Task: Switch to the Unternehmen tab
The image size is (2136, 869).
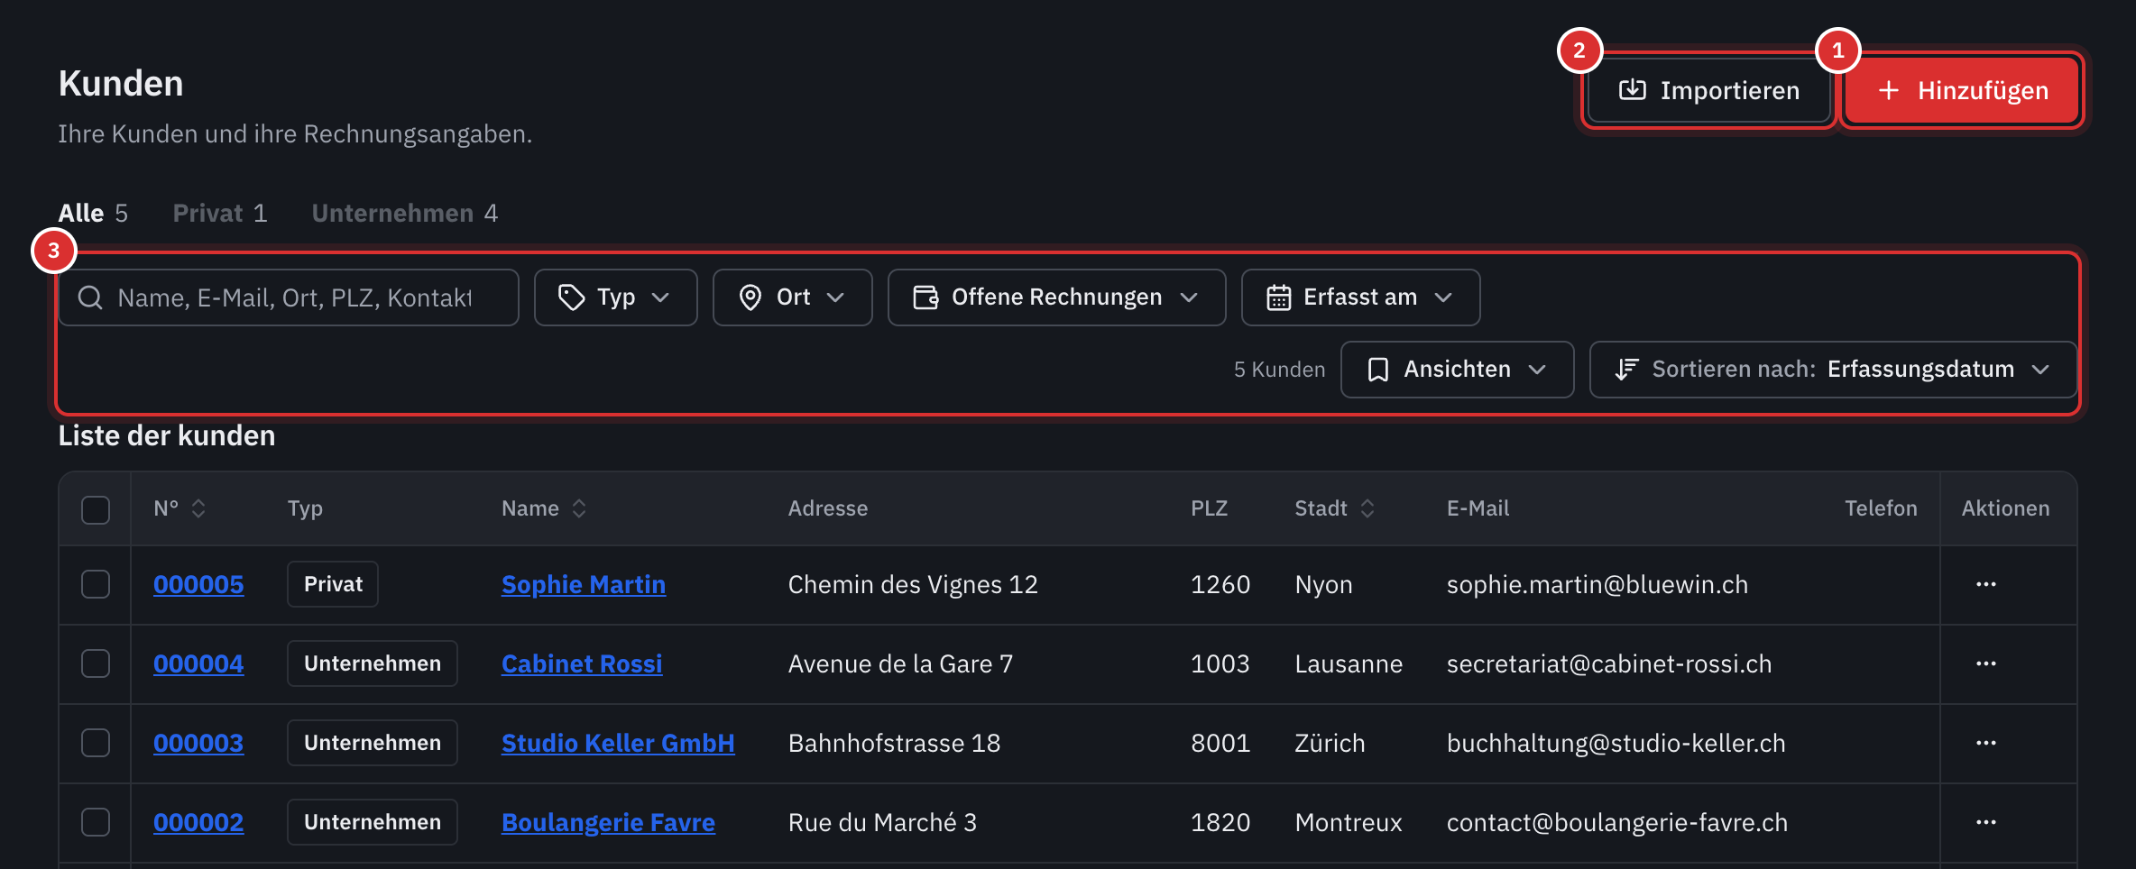Action: pos(405,214)
